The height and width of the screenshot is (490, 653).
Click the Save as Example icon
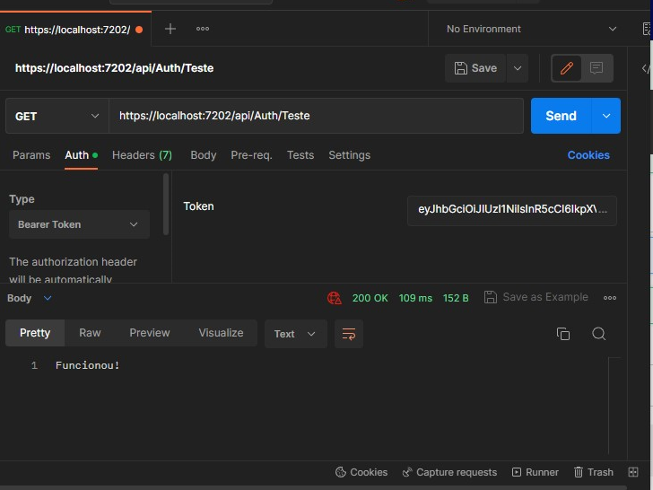click(x=490, y=297)
